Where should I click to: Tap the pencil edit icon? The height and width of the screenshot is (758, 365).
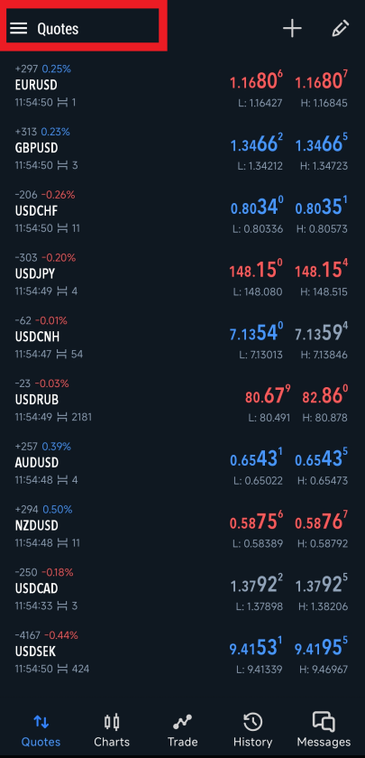click(341, 29)
